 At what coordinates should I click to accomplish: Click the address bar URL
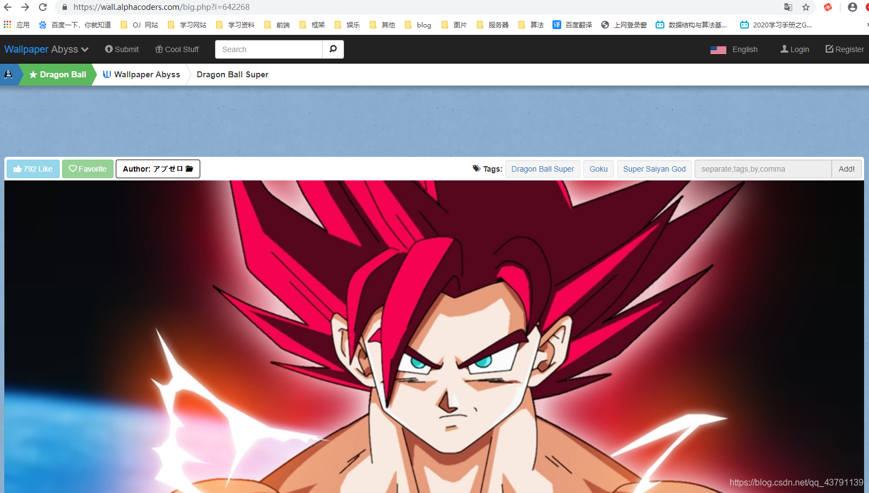point(162,7)
